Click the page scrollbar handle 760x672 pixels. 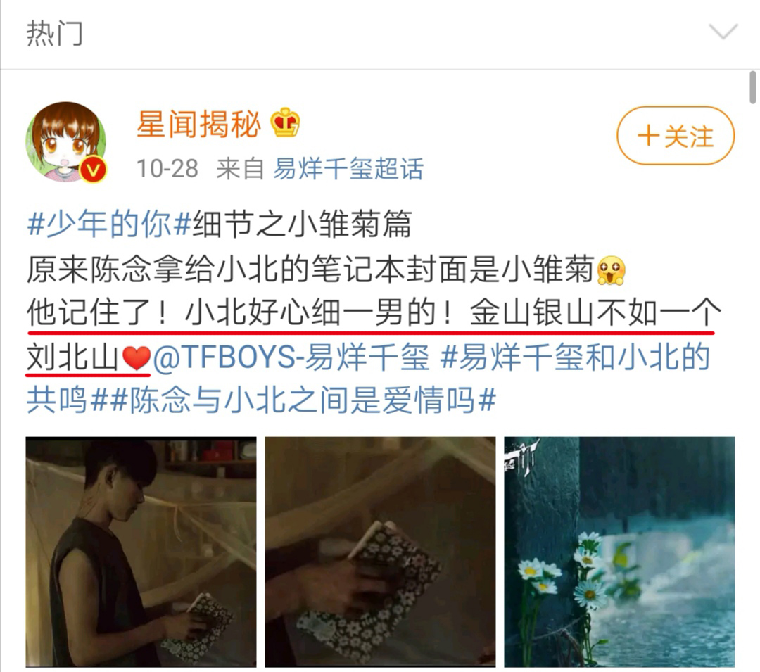[x=753, y=88]
